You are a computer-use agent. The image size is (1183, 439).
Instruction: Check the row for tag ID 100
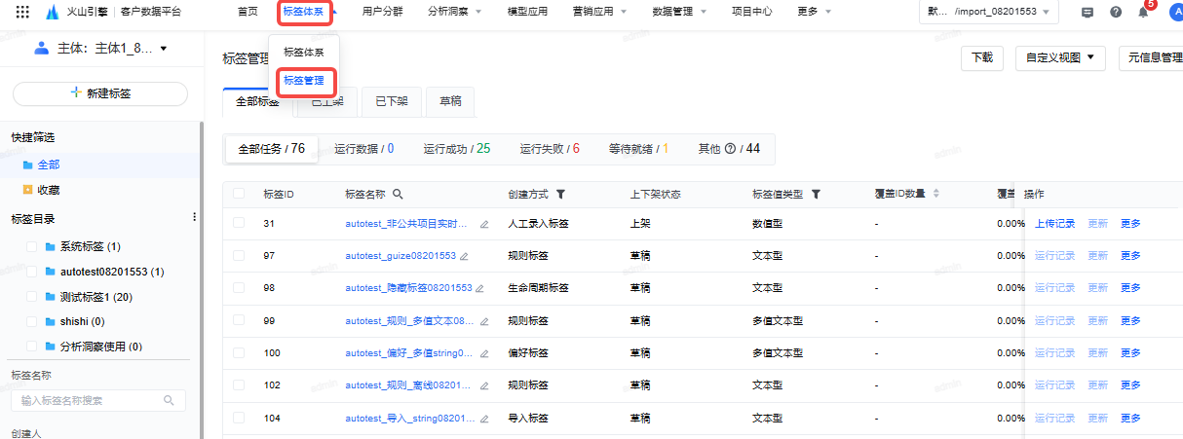pos(239,352)
